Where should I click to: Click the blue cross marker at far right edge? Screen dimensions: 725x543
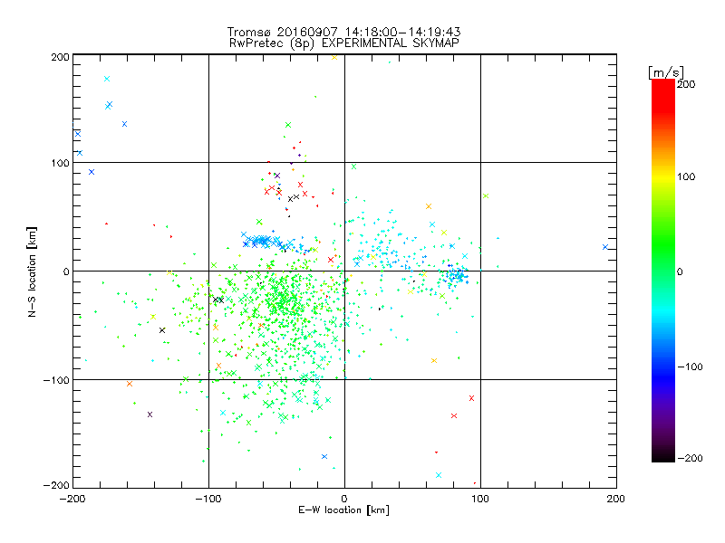(605, 247)
